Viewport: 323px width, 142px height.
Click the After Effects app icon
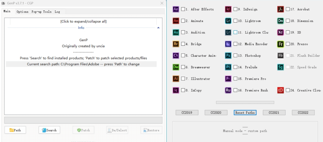tap(176, 9)
